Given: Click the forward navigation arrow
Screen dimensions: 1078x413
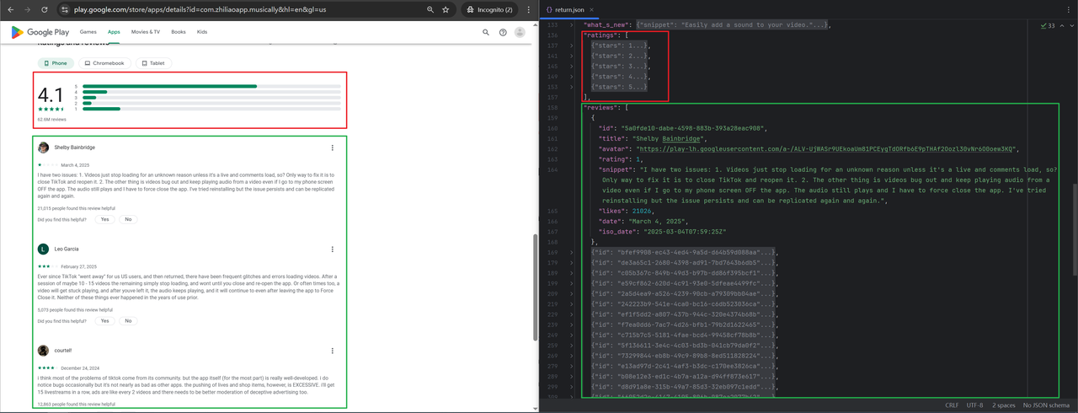Looking at the screenshot, I should point(27,9).
